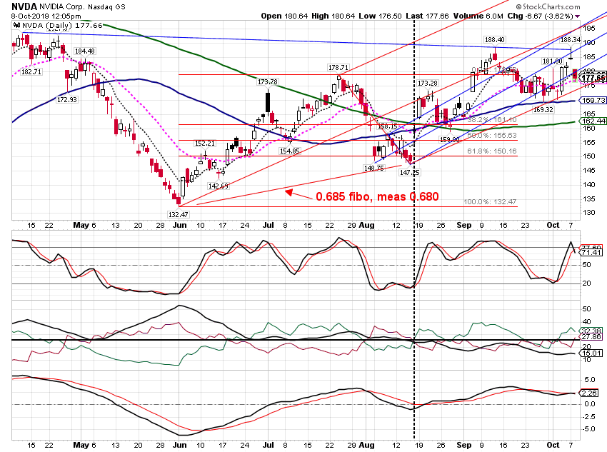Select the 148.75 price label

click(374, 169)
